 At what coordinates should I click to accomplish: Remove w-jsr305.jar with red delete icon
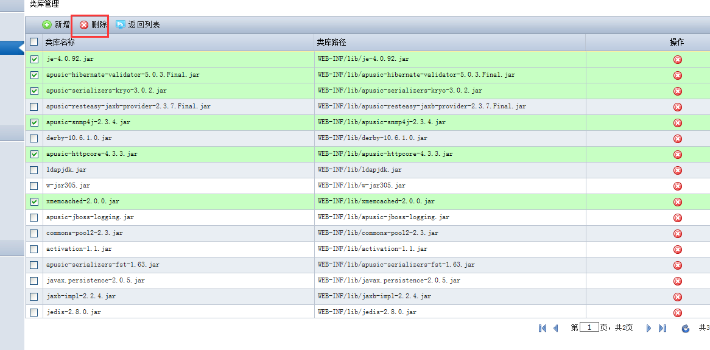[x=677, y=186]
